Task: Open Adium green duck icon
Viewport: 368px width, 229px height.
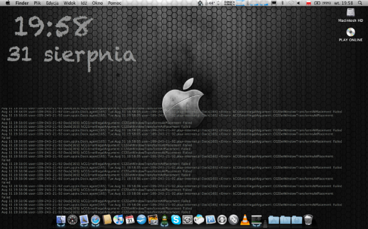Action: click(164, 220)
